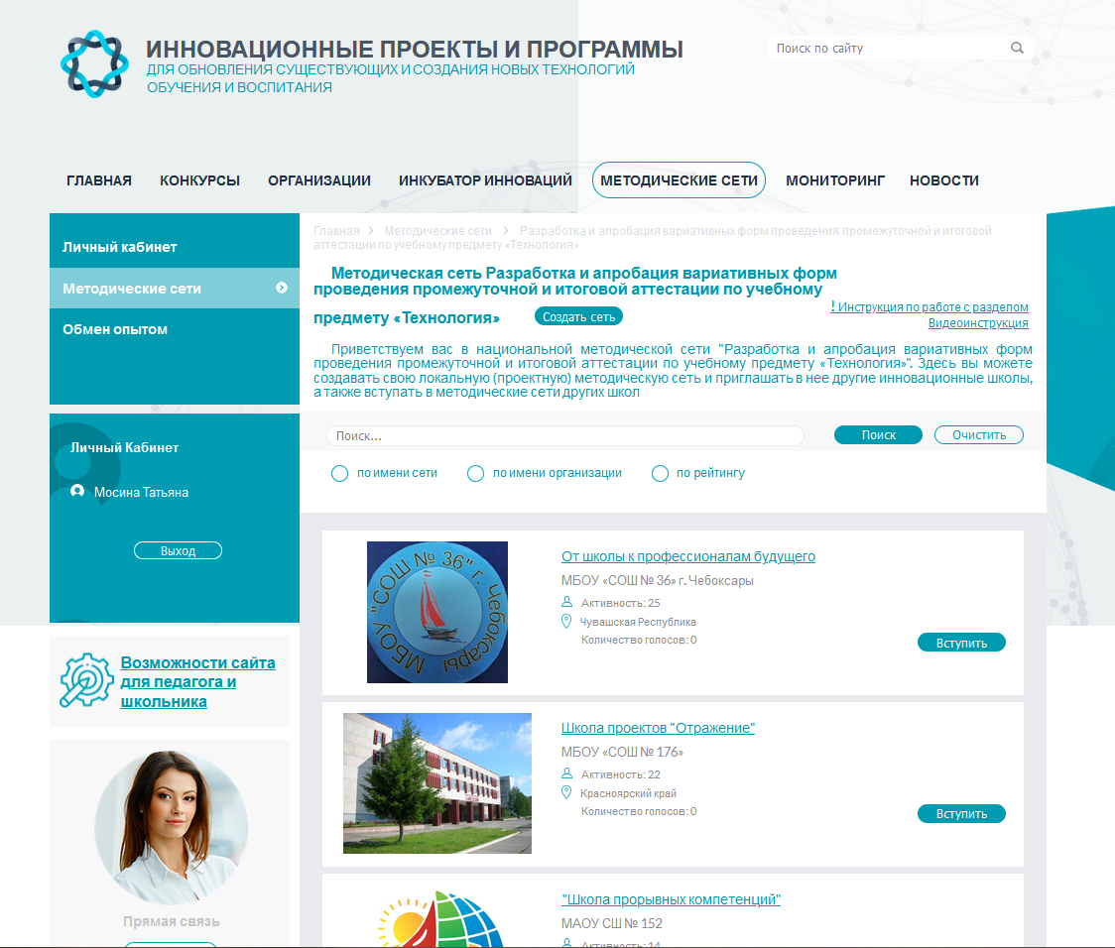Select the 'по имени организации' radio option
1115x948 pixels.
click(476, 473)
